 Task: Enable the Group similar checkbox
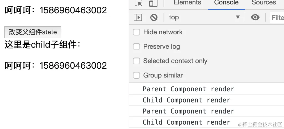tap(136, 75)
